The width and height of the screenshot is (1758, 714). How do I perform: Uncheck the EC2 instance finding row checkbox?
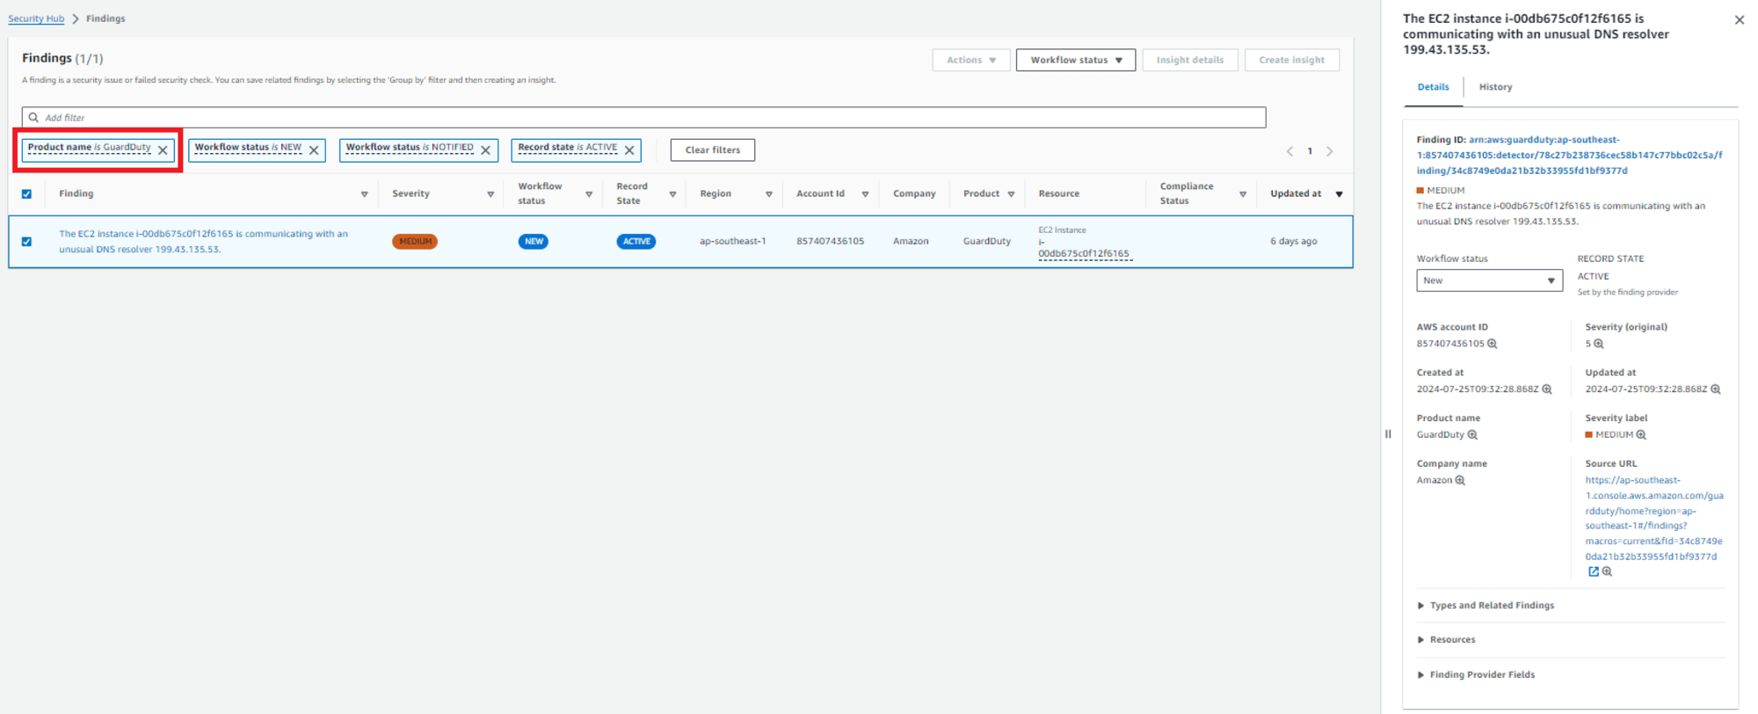[x=26, y=242]
